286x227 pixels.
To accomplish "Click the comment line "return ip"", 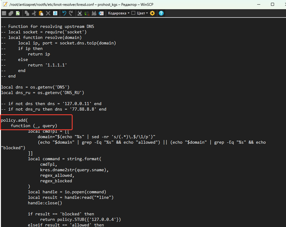I will 39,54.
